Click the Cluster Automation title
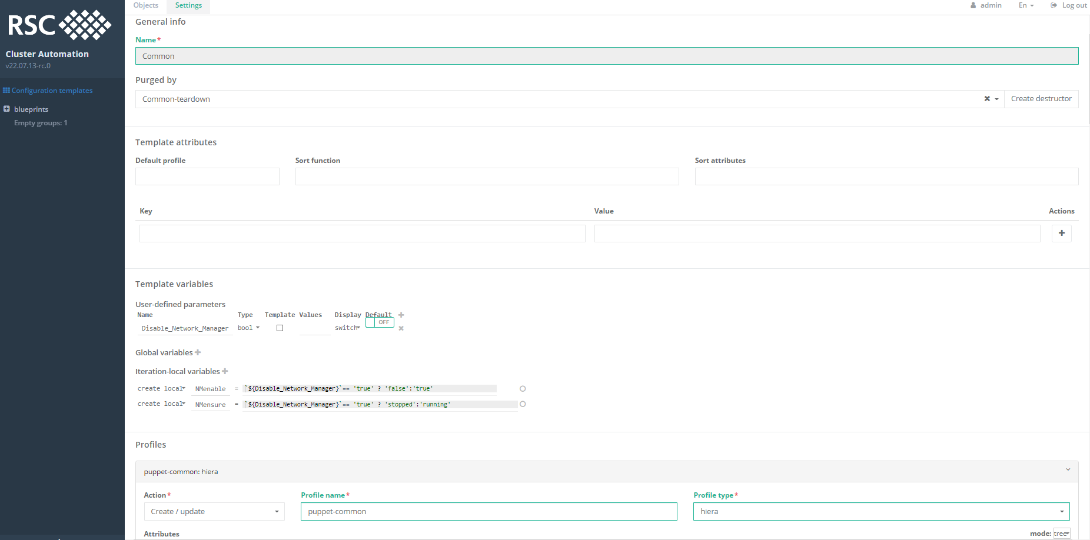The height and width of the screenshot is (540, 1090). (x=47, y=54)
